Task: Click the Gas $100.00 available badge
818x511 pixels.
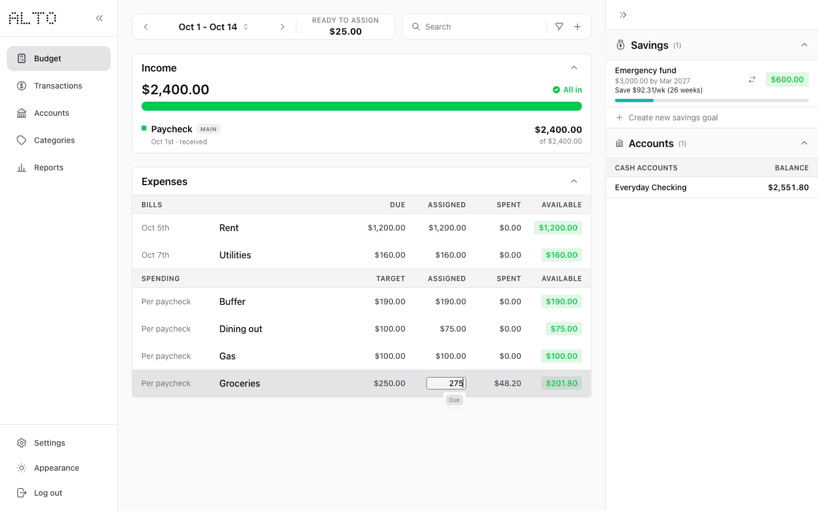Action: pyautogui.click(x=561, y=356)
